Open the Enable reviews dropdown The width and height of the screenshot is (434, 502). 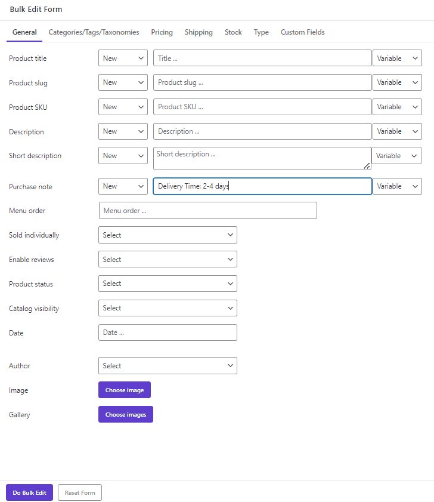pyautogui.click(x=168, y=259)
